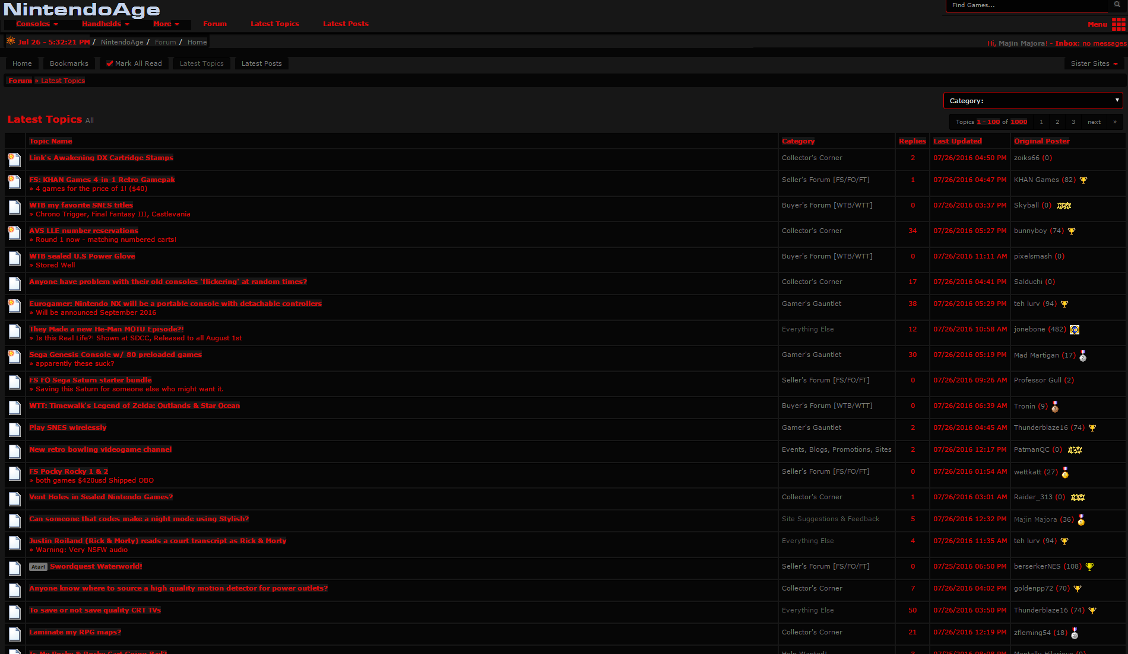Click the Atari tag on Swordquest Waterworld topic
The height and width of the screenshot is (654, 1128).
[38, 566]
